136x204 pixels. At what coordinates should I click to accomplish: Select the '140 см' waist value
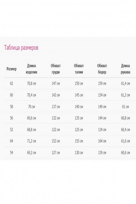click(x=79, y=107)
